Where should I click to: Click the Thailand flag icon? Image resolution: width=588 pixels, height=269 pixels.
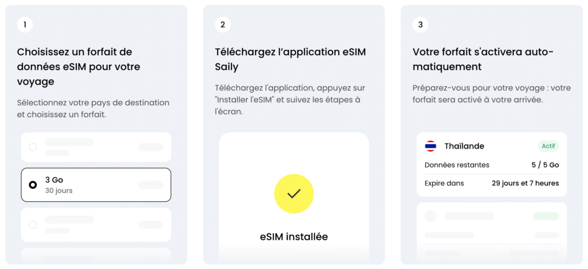coord(430,146)
